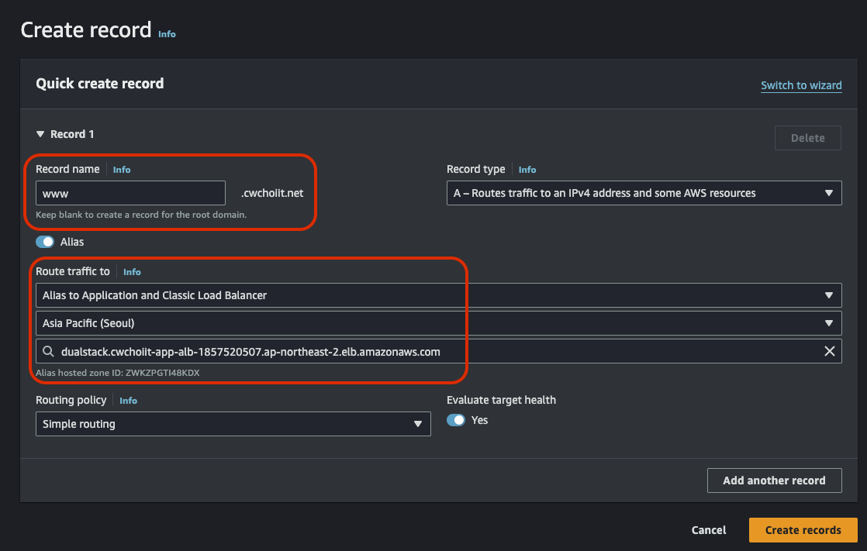The width and height of the screenshot is (867, 551).
Task: Click the Quick create record heading
Action: pos(99,84)
